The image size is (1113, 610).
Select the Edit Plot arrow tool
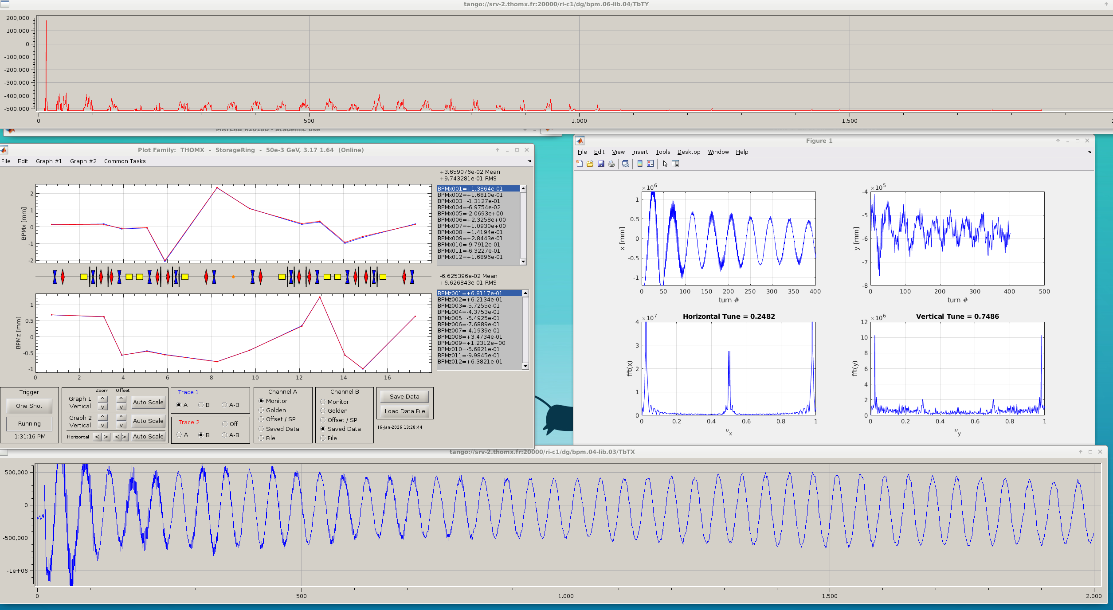pyautogui.click(x=665, y=164)
